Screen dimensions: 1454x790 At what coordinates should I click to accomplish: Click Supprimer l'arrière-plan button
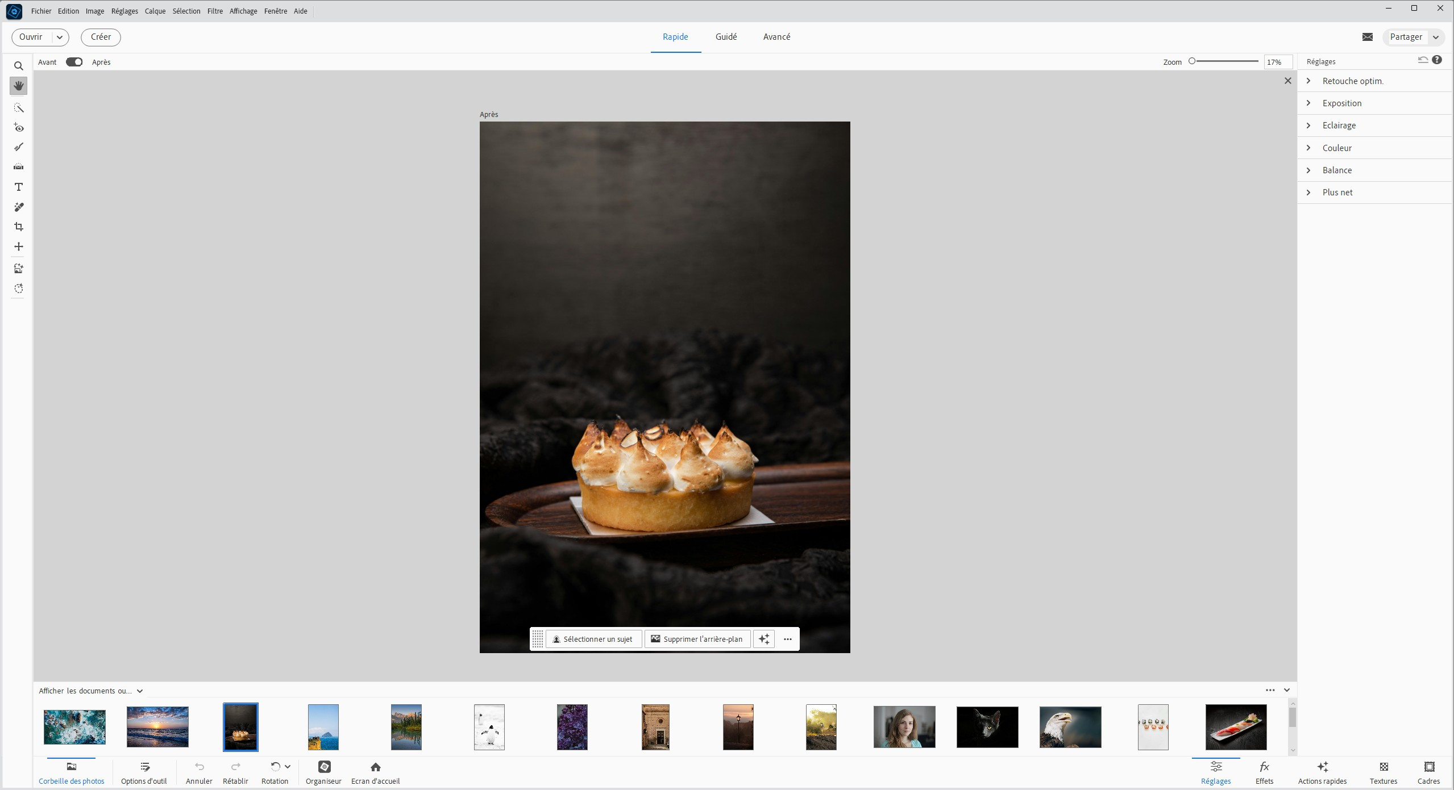tap(697, 639)
